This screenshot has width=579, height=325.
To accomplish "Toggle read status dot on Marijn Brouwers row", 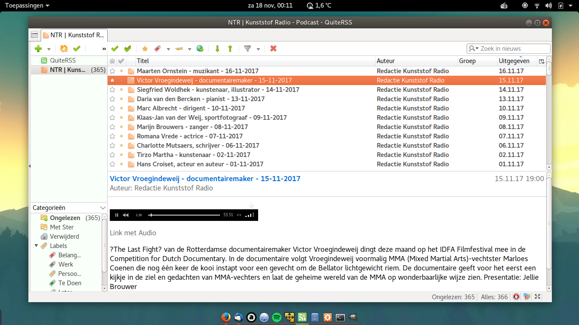I will pyautogui.click(x=121, y=127).
